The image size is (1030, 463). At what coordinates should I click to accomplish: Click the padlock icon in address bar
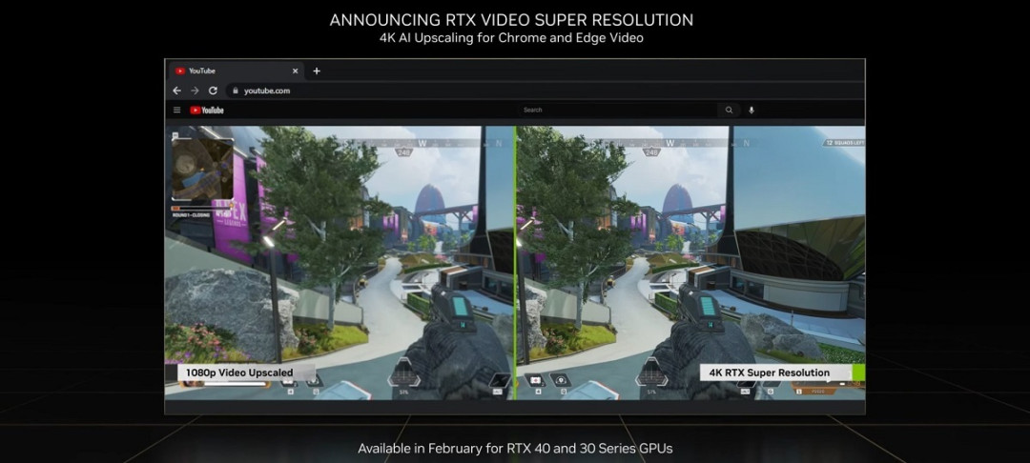click(235, 91)
